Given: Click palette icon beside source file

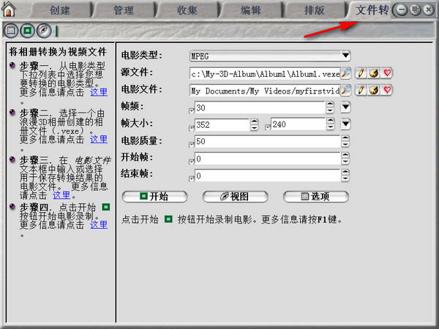Looking at the screenshot, I should tap(374, 73).
